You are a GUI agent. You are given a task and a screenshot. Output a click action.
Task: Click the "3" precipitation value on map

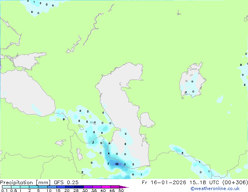[x=125, y=164]
